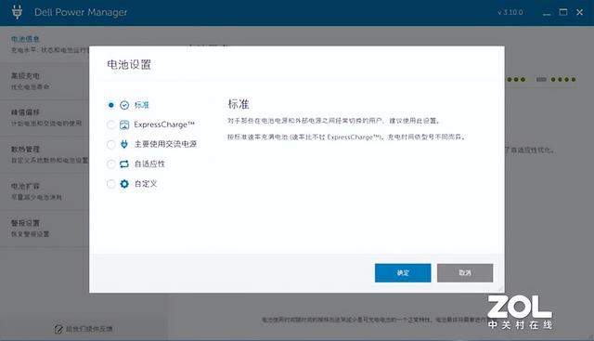Screen dimensions: 594x341
Task: Choose the 主要使用交流电源 radio option
Action: pos(110,145)
